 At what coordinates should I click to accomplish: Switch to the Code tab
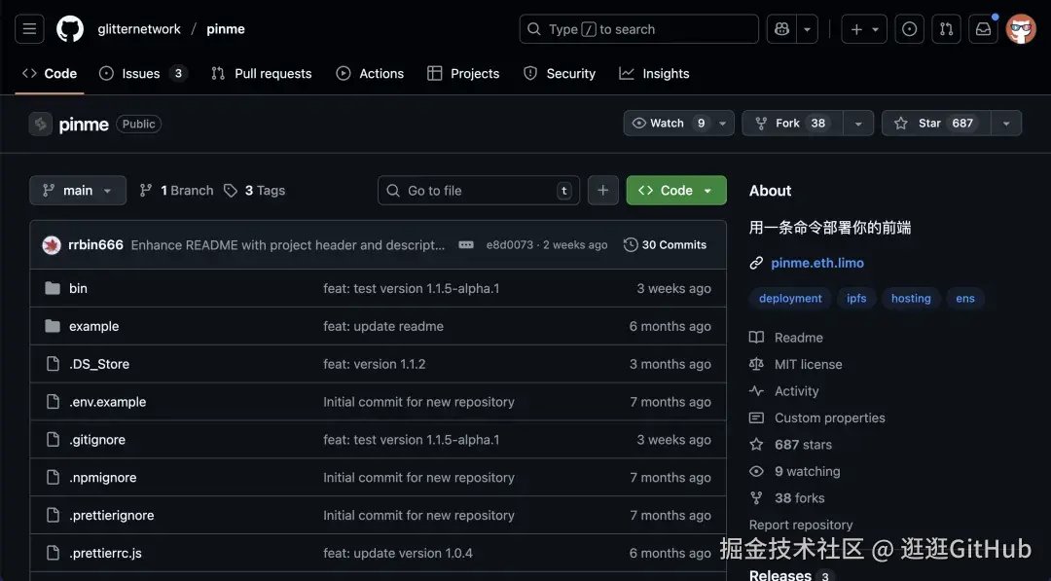pyautogui.click(x=50, y=74)
